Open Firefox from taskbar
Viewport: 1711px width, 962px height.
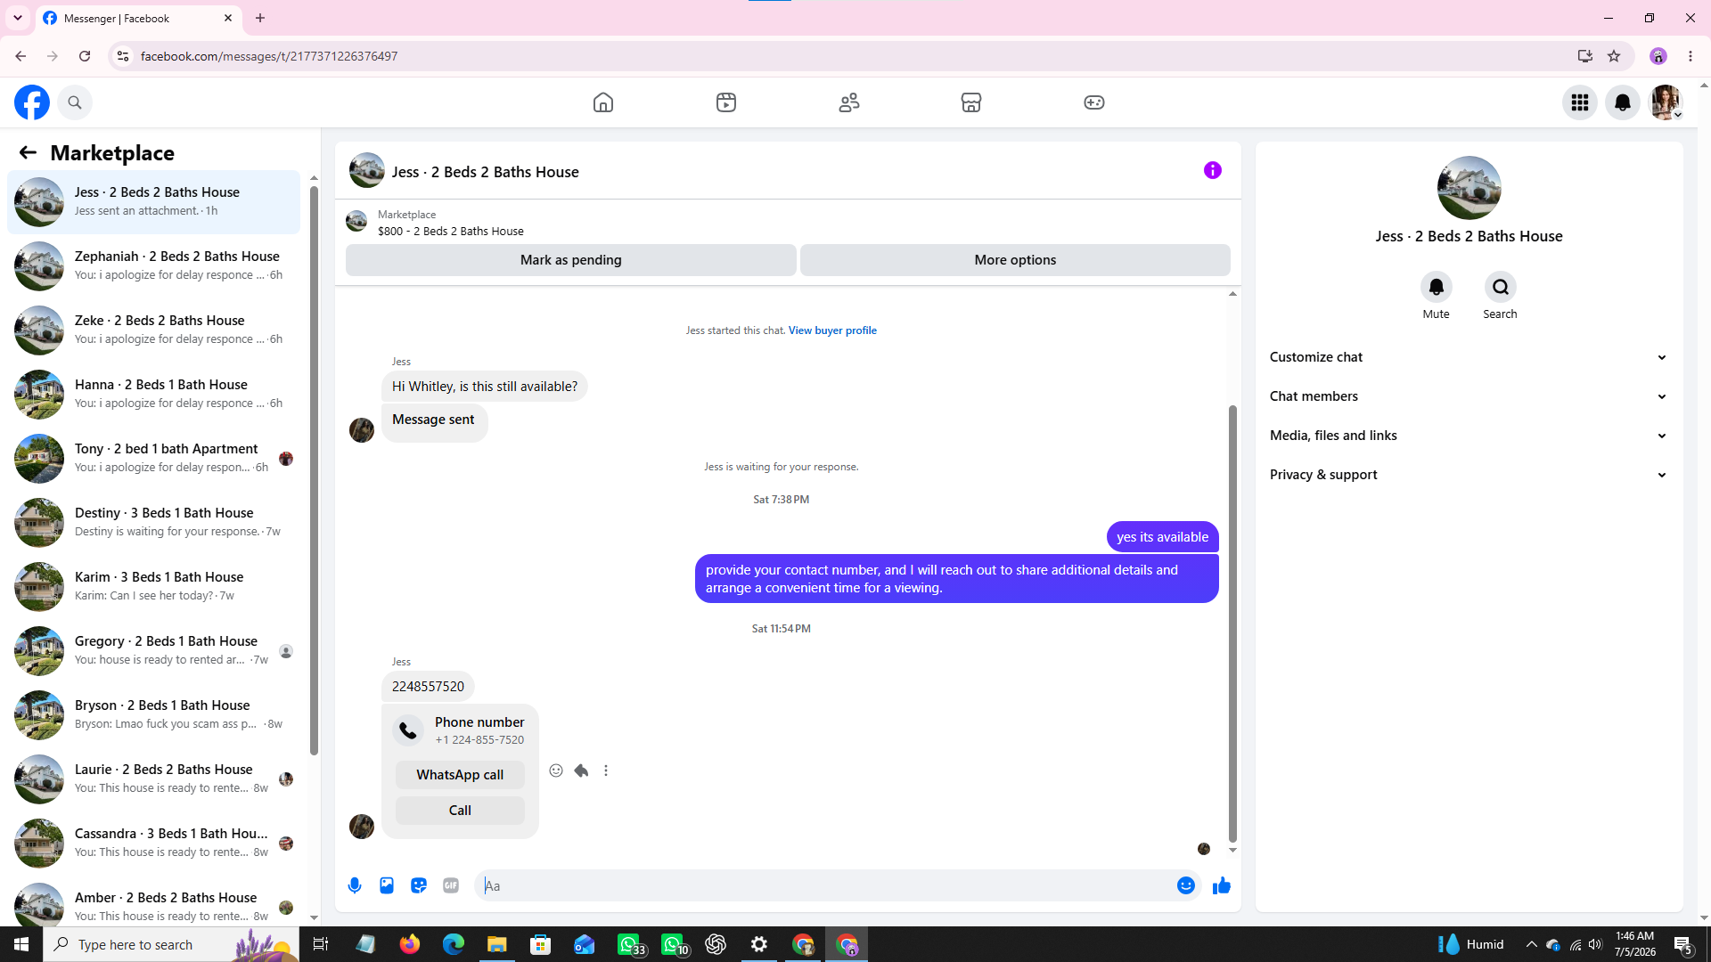coord(409,944)
